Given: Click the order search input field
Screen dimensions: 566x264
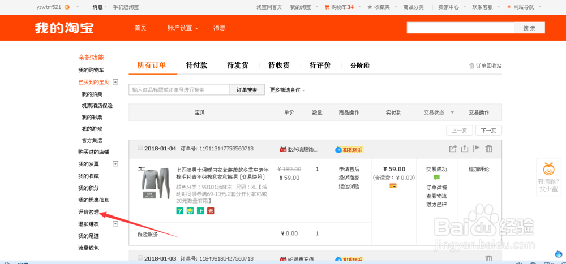Looking at the screenshot, I should 179,90.
